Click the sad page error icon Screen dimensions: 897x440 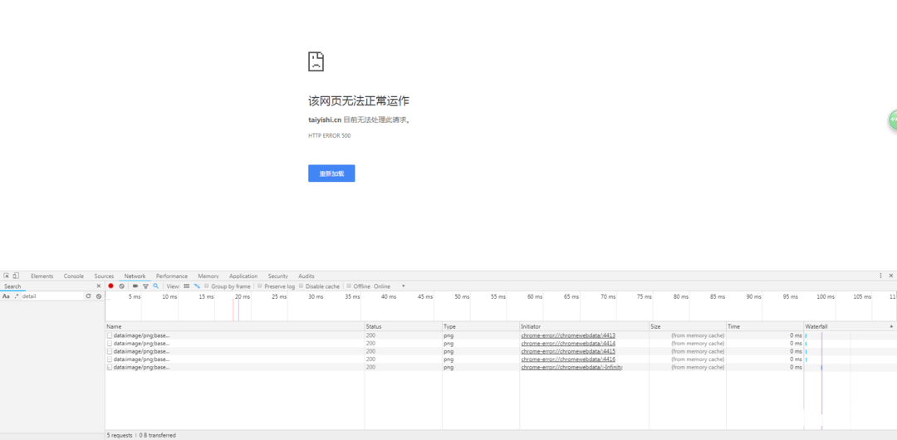pyautogui.click(x=316, y=61)
